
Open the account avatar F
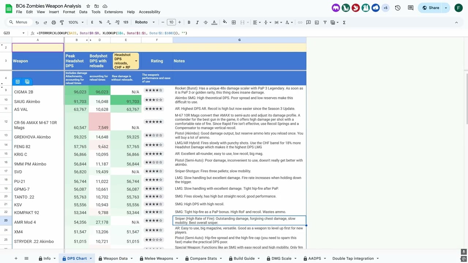coord(458,8)
